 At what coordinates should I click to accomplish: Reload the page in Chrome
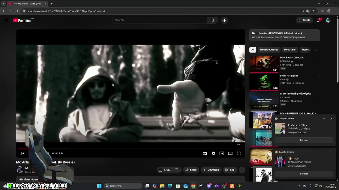click(x=16, y=11)
